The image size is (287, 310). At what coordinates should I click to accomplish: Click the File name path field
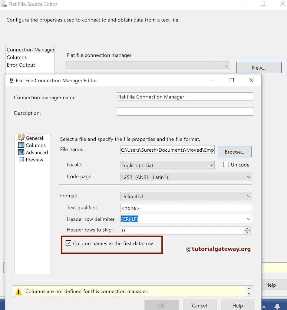coord(167,150)
